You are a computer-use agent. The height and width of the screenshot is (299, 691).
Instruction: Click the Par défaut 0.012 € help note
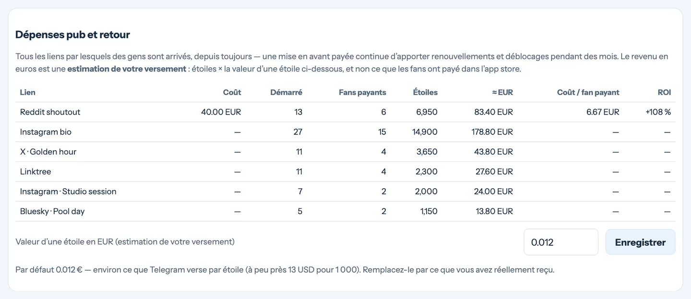click(285, 270)
